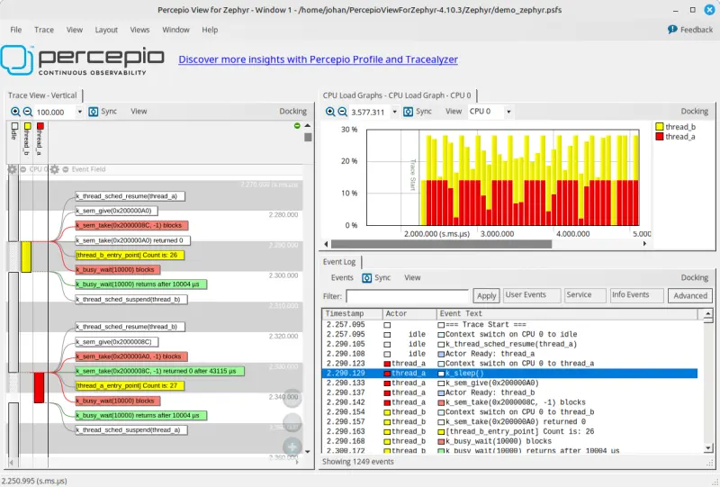Switch to the Event Log tab
Screen dimensions: 720x487
[341, 262]
